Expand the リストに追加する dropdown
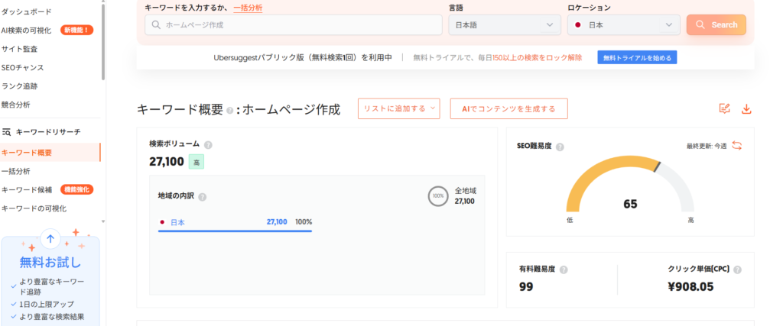783x326 pixels. coord(398,108)
